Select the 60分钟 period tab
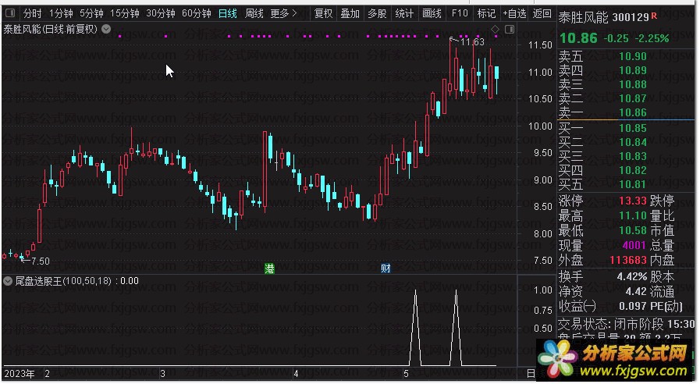The height and width of the screenshot is (384, 700). tap(197, 13)
